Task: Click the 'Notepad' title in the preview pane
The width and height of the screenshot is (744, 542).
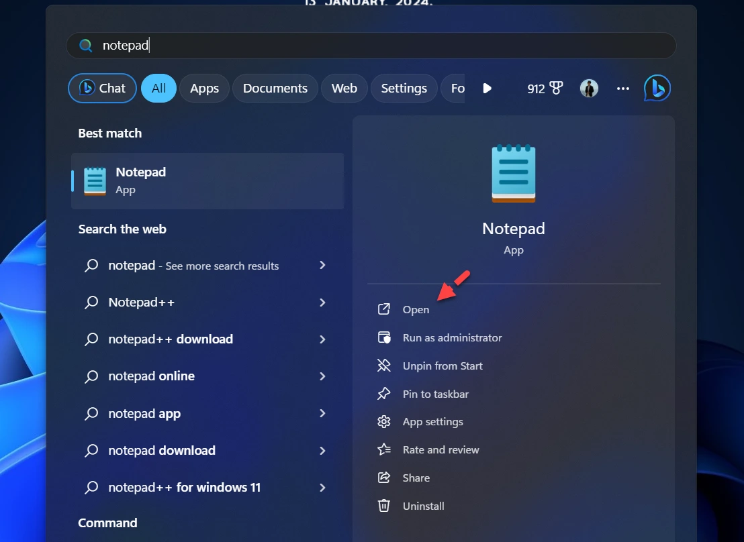Action: (x=514, y=229)
